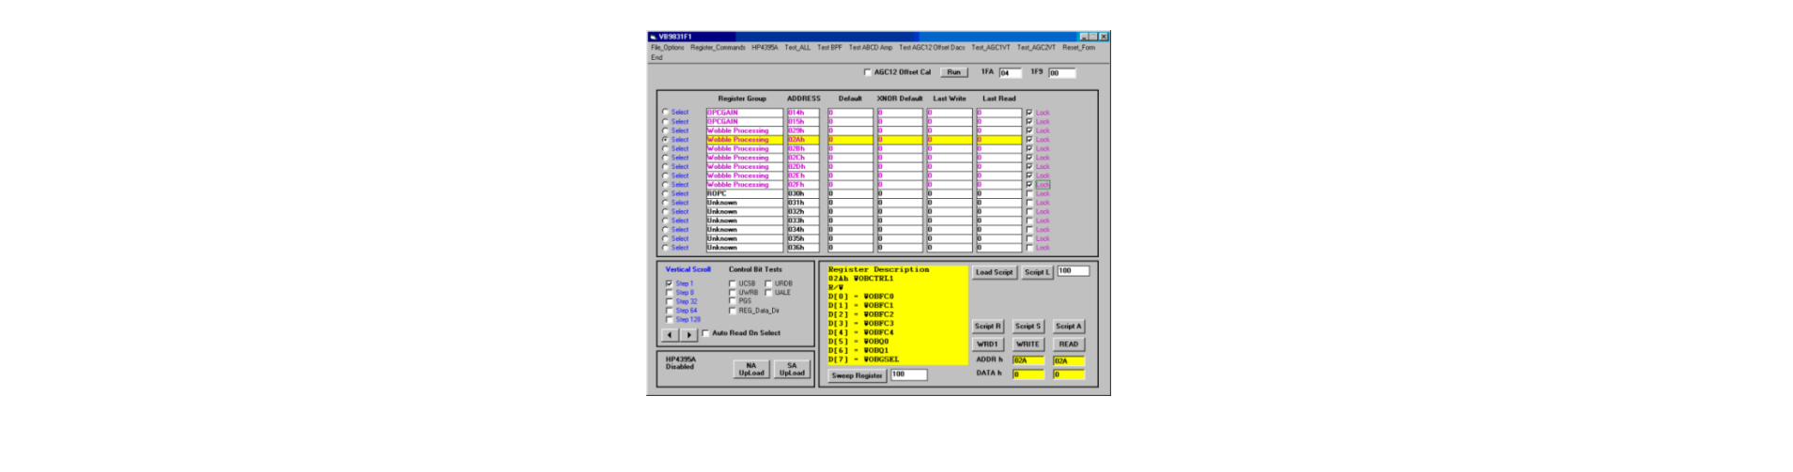Click the Register Group cell for address 02Ah
Screen dimensions: 1793x472
(744, 140)
